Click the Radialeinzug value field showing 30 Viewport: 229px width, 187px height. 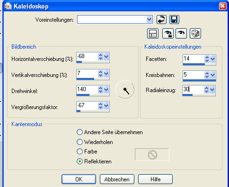point(193,90)
